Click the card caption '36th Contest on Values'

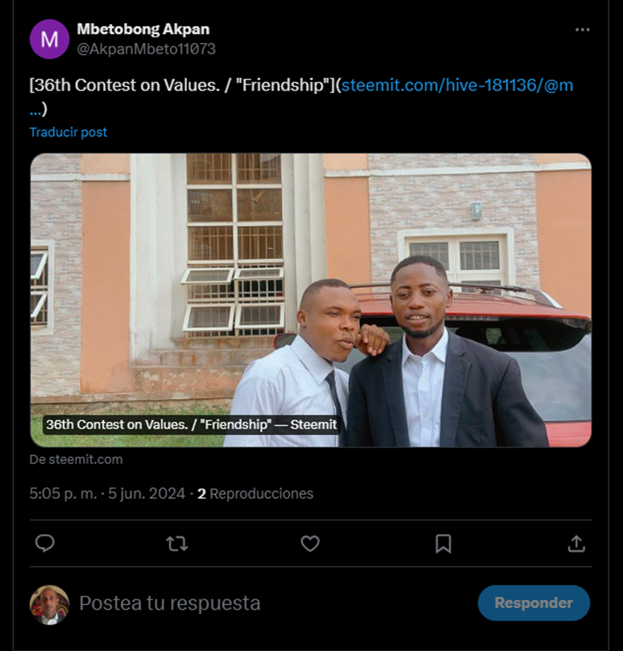coord(191,425)
